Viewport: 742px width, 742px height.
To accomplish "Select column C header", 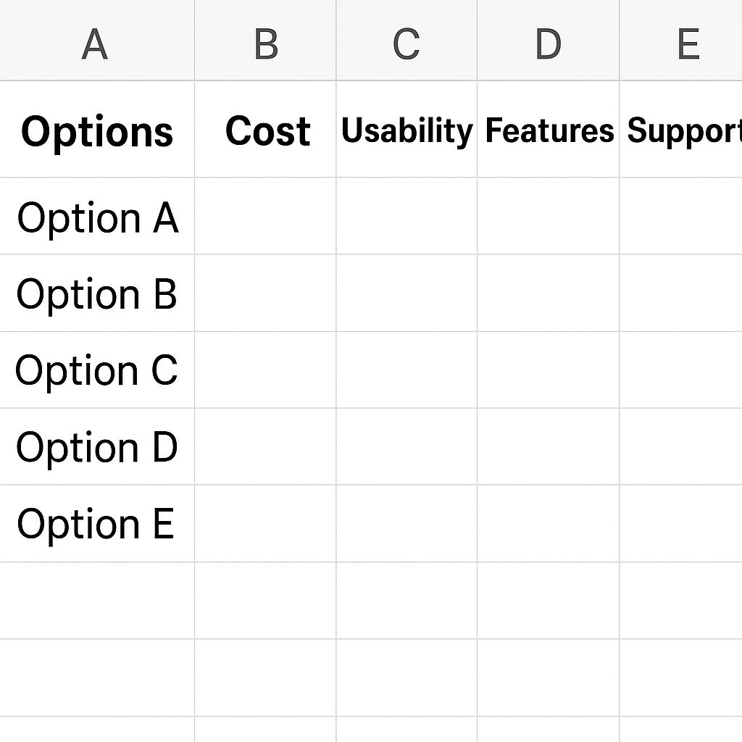I will pyautogui.click(x=407, y=41).
